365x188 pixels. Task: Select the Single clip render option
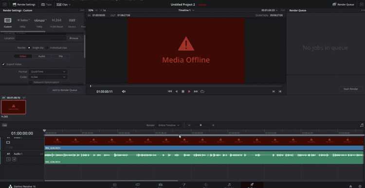[x=29, y=48]
